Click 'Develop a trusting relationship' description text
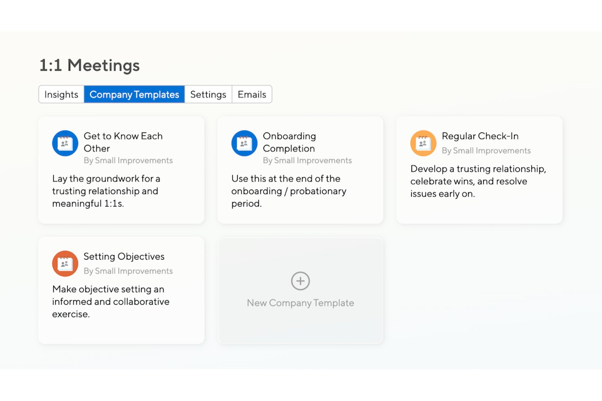The width and height of the screenshot is (602, 401). 478,181
